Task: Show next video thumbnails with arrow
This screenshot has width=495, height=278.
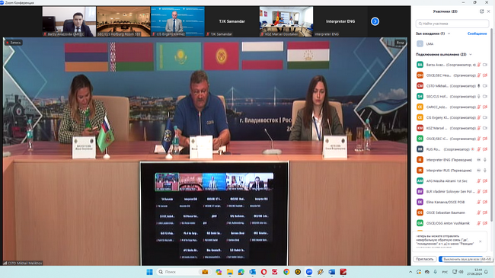Action: [375, 21]
